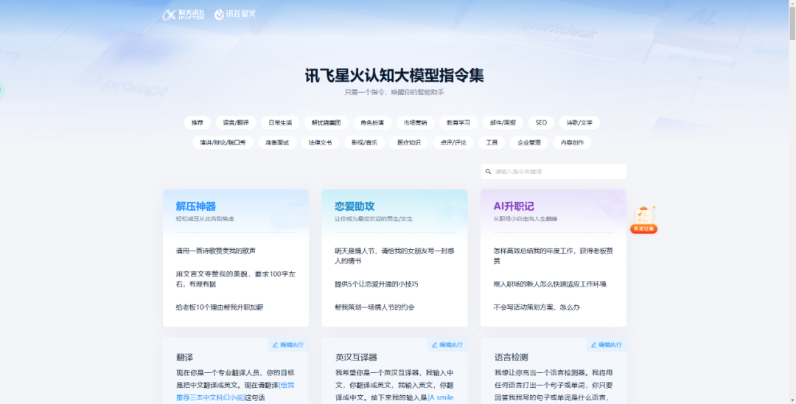Viewport: 796px width, 404px height.
Task: Click subtitle 让你成为最受欢迎的男生/女生
Action: [x=374, y=219]
